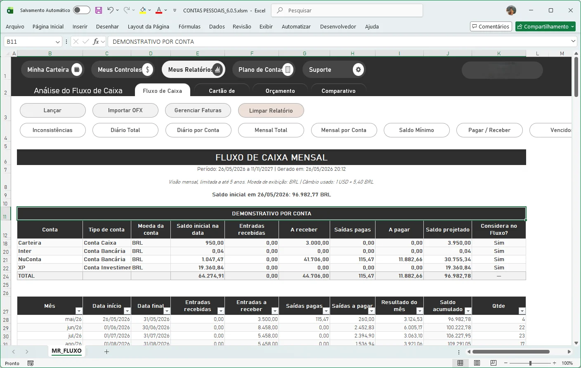The width and height of the screenshot is (581, 368).
Task: Click the Mensal Total button
Action: (271, 130)
